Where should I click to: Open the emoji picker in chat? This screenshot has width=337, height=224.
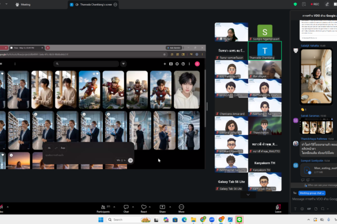click(x=302, y=209)
